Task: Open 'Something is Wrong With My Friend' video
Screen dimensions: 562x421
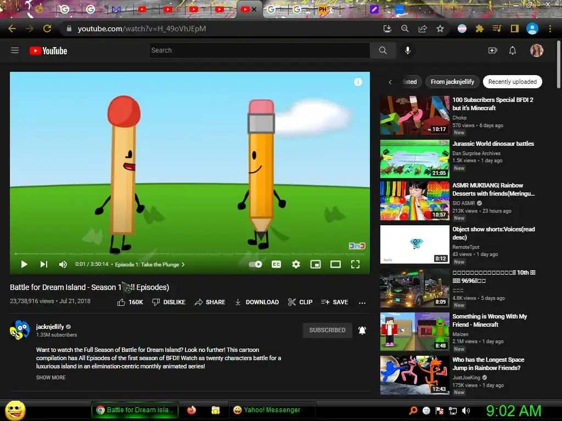Action: coord(490,320)
